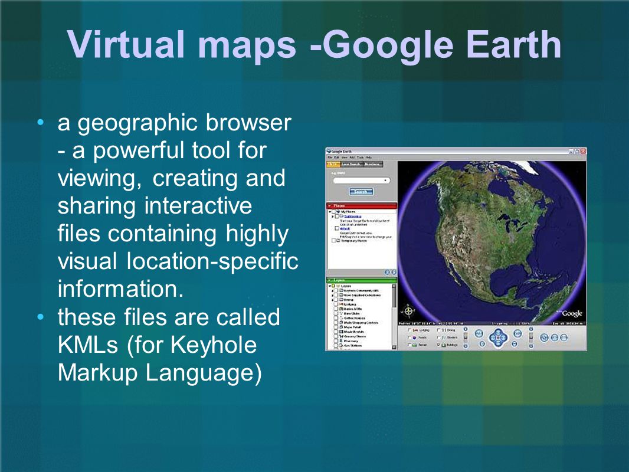Viewport: 629px width, 472px height.
Task: Toggle the Borders checkbox in the bottom panel
Action: coord(438,337)
